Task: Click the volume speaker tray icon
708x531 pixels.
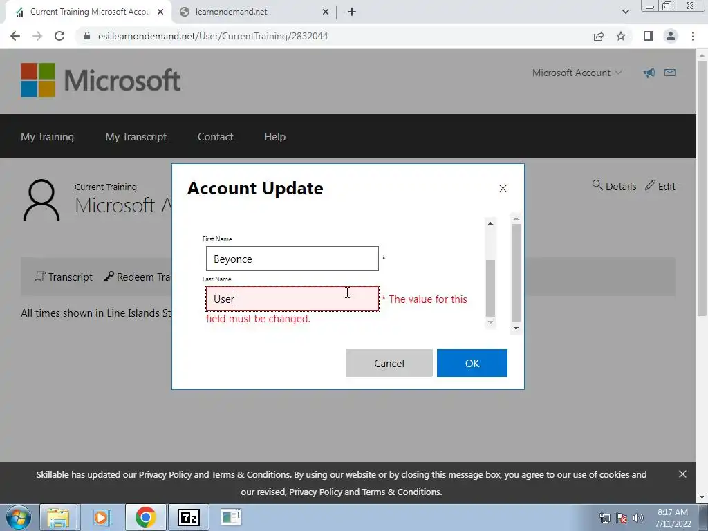Action: coord(638,518)
